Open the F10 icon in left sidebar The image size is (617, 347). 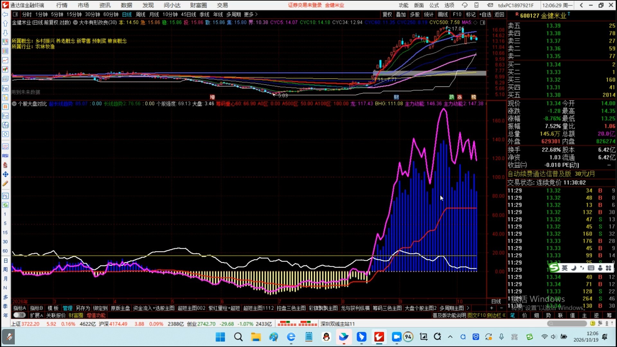(5, 88)
